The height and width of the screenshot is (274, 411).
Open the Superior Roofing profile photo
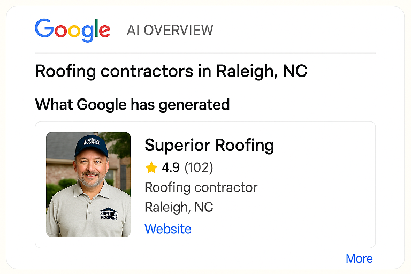88,184
